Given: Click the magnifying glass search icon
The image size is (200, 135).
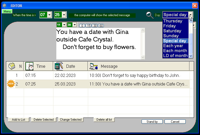Looking at the screenshot, I should (x=150, y=15).
